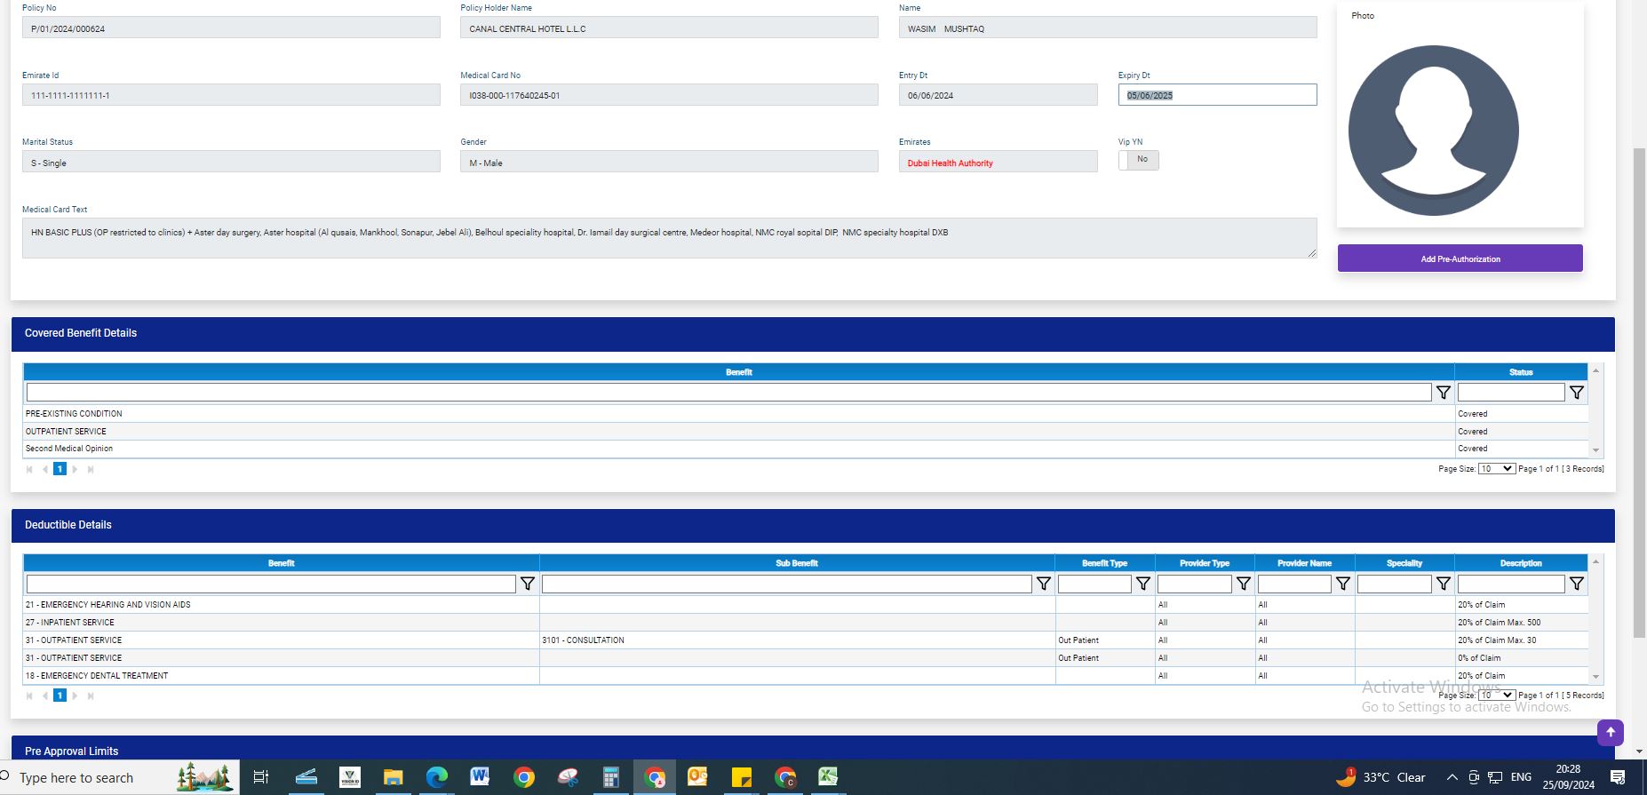
Task: Open Microsoft Edge from the taskbar
Action: point(436,778)
